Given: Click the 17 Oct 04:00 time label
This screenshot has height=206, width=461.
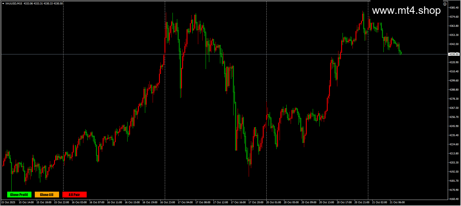Looking at the screenshot, I should pyautogui.click(x=185, y=202).
